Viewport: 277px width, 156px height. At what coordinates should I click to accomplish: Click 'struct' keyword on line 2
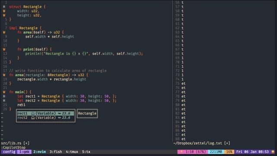[15, 7]
